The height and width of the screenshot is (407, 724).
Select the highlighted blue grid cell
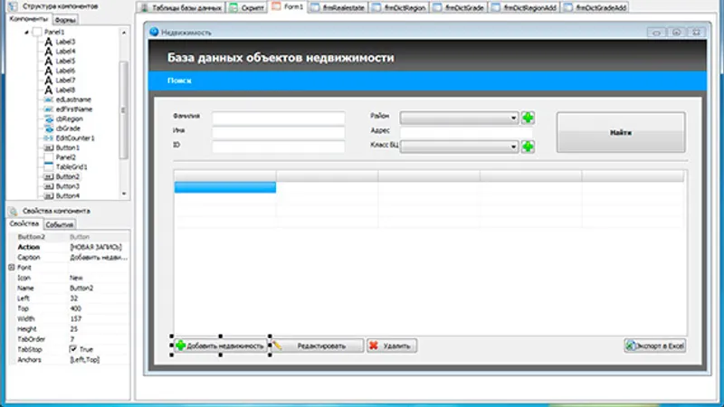[x=224, y=187]
